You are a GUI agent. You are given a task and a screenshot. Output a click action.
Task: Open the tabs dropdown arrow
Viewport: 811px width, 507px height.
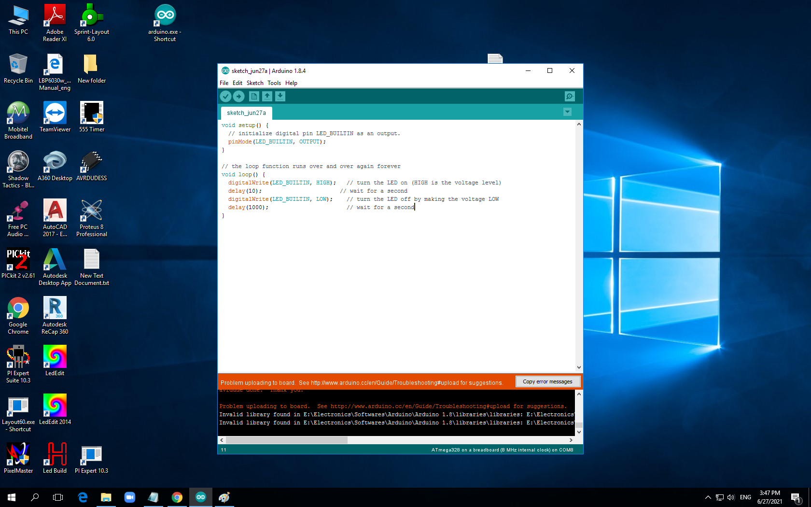coord(567,112)
